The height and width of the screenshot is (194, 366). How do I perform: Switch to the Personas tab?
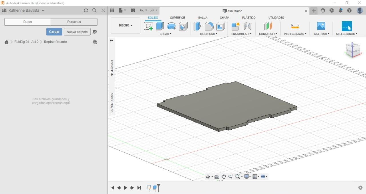[x=74, y=22]
